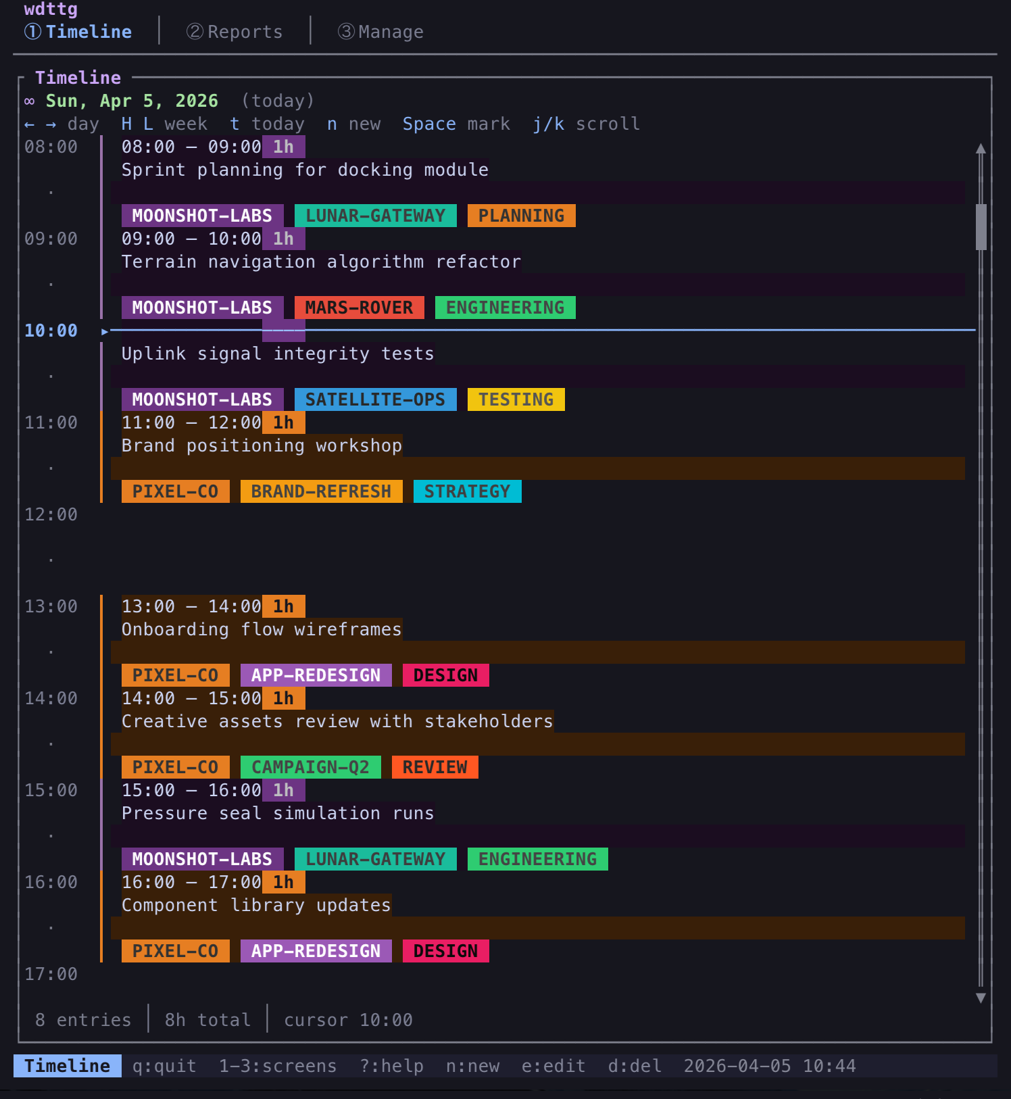
Task: Click the MARS-ROVER tag
Action: (x=359, y=308)
